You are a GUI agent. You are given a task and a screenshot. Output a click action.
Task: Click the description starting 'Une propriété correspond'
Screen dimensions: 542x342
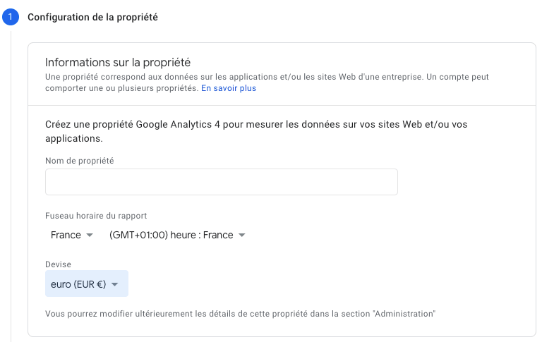coord(267,83)
